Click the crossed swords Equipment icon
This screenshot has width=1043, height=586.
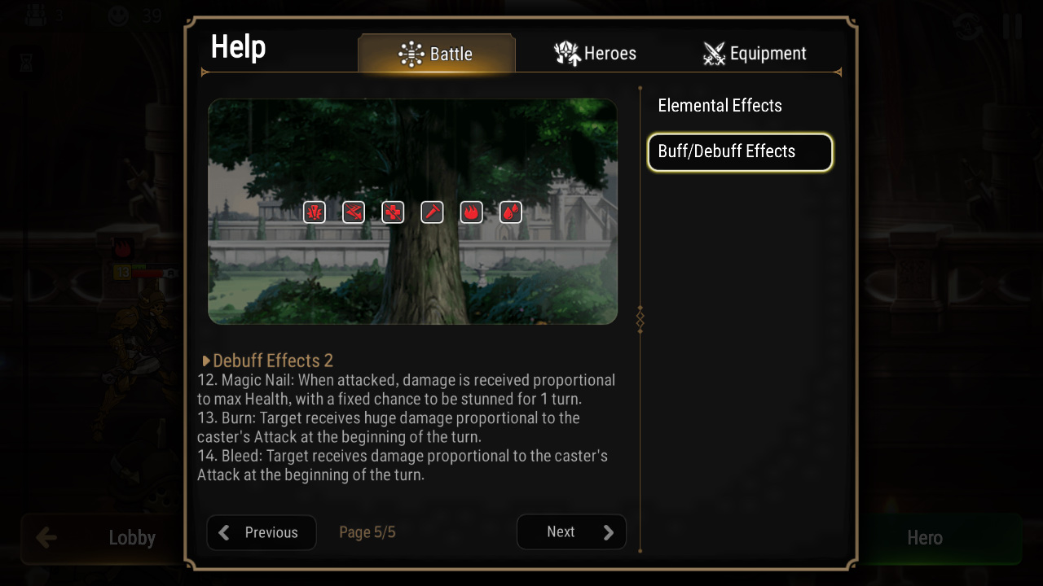714,54
